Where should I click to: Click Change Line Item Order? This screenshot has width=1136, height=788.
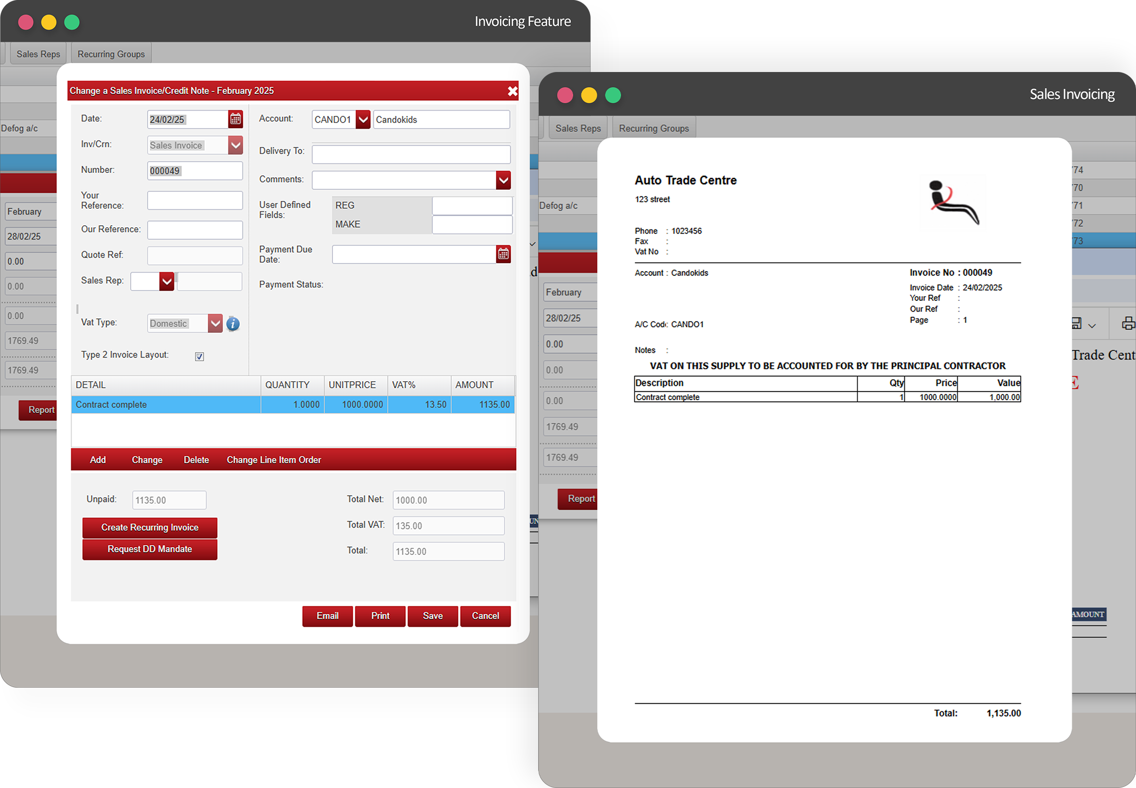click(274, 460)
